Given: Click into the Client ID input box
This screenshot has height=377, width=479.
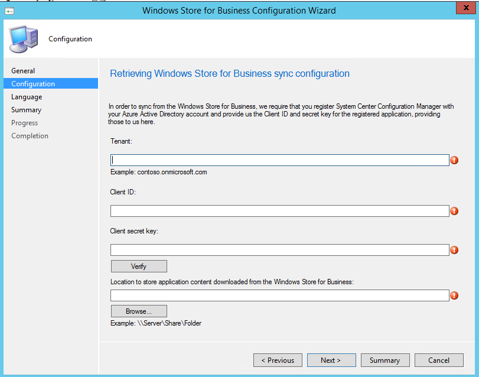Looking at the screenshot, I should pyautogui.click(x=279, y=211).
